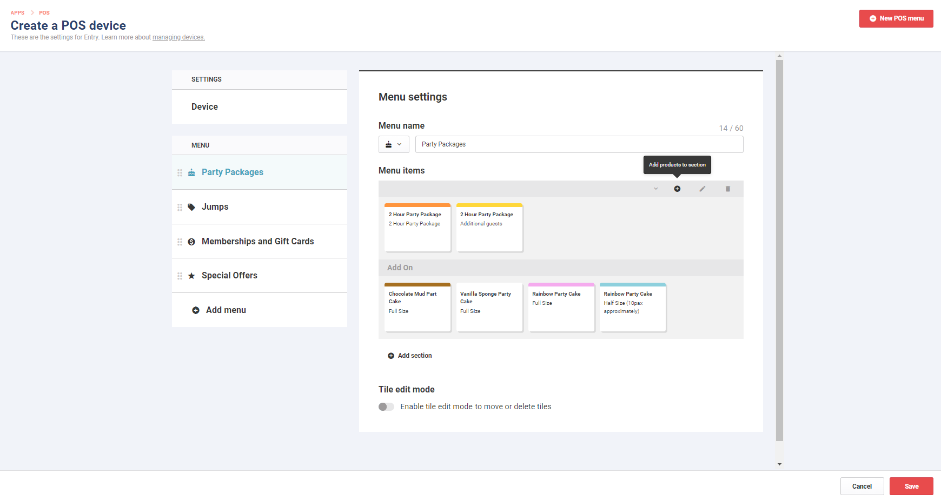The height and width of the screenshot is (500, 941).
Task: Click the drag handle beside Party Packages
Action: (x=180, y=172)
